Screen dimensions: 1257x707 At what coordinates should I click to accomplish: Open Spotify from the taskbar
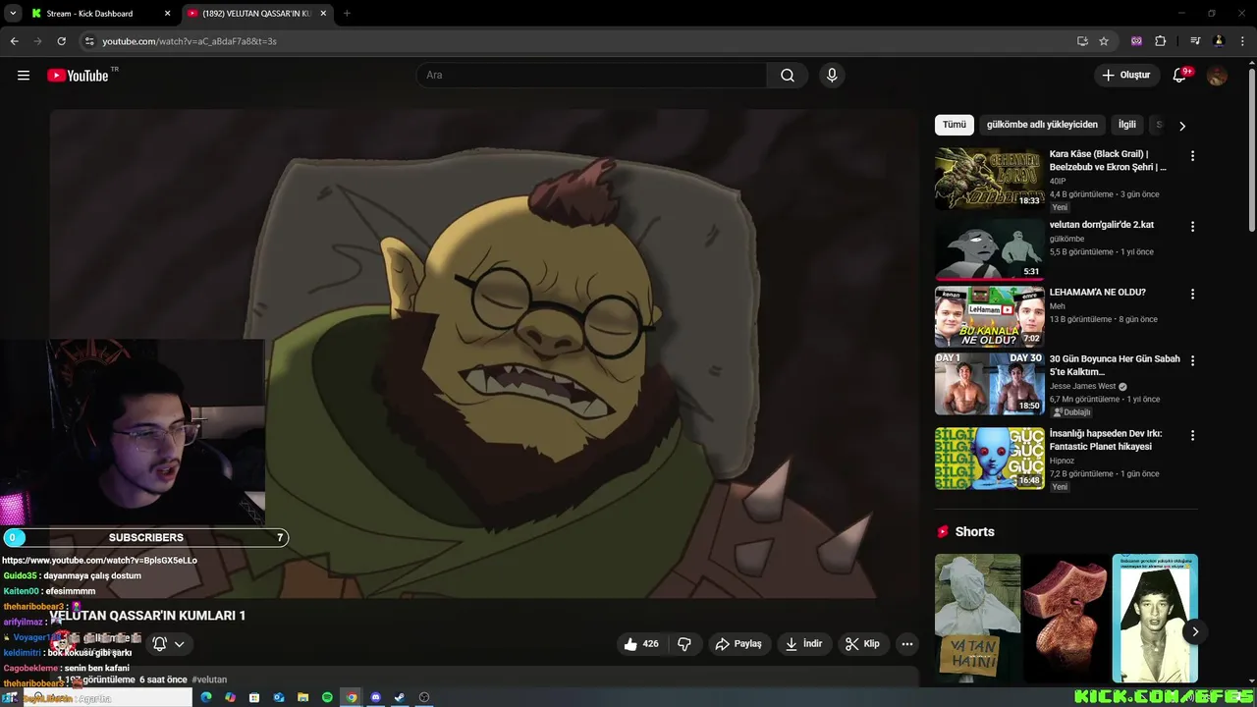coord(327,697)
